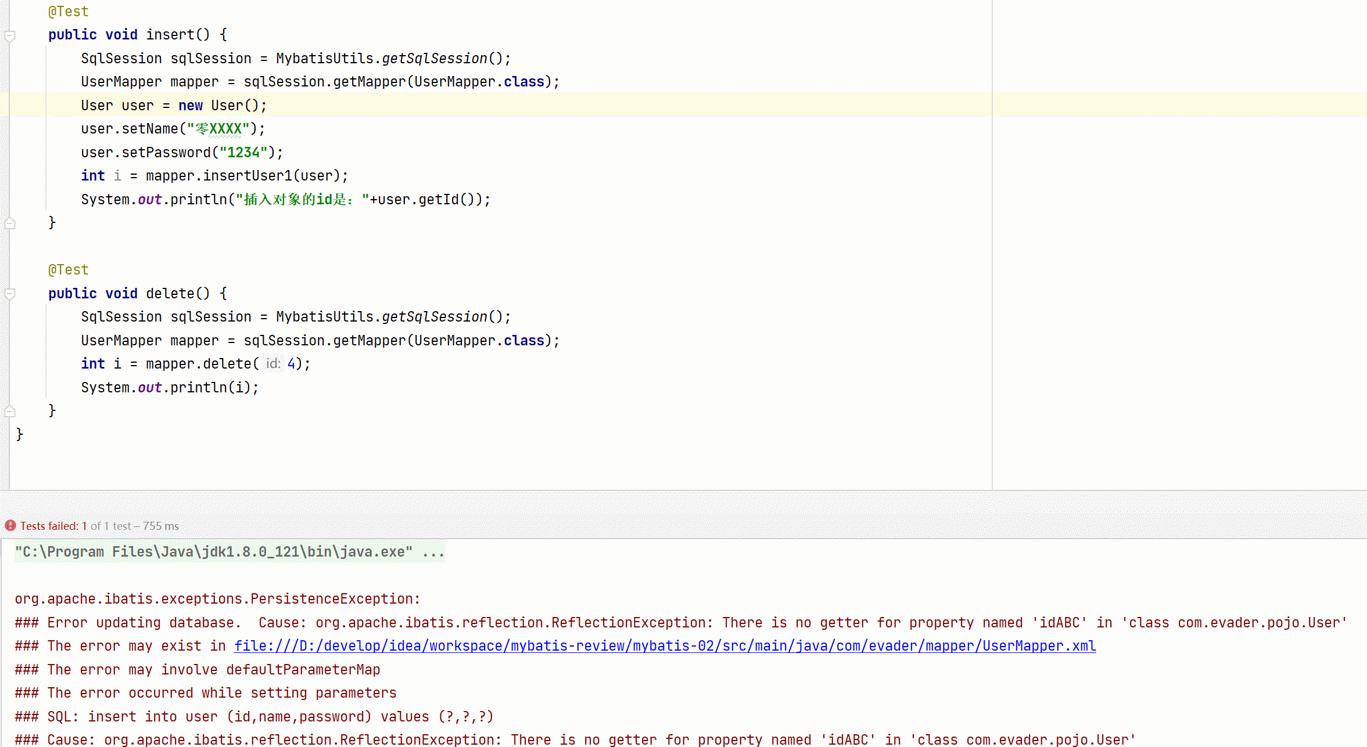1367x747 pixels.
Task: Click getSqlSession in the delete method
Action: pyautogui.click(x=435, y=317)
